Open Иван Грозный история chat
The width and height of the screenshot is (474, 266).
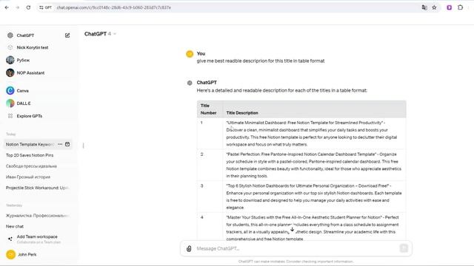pos(28,177)
